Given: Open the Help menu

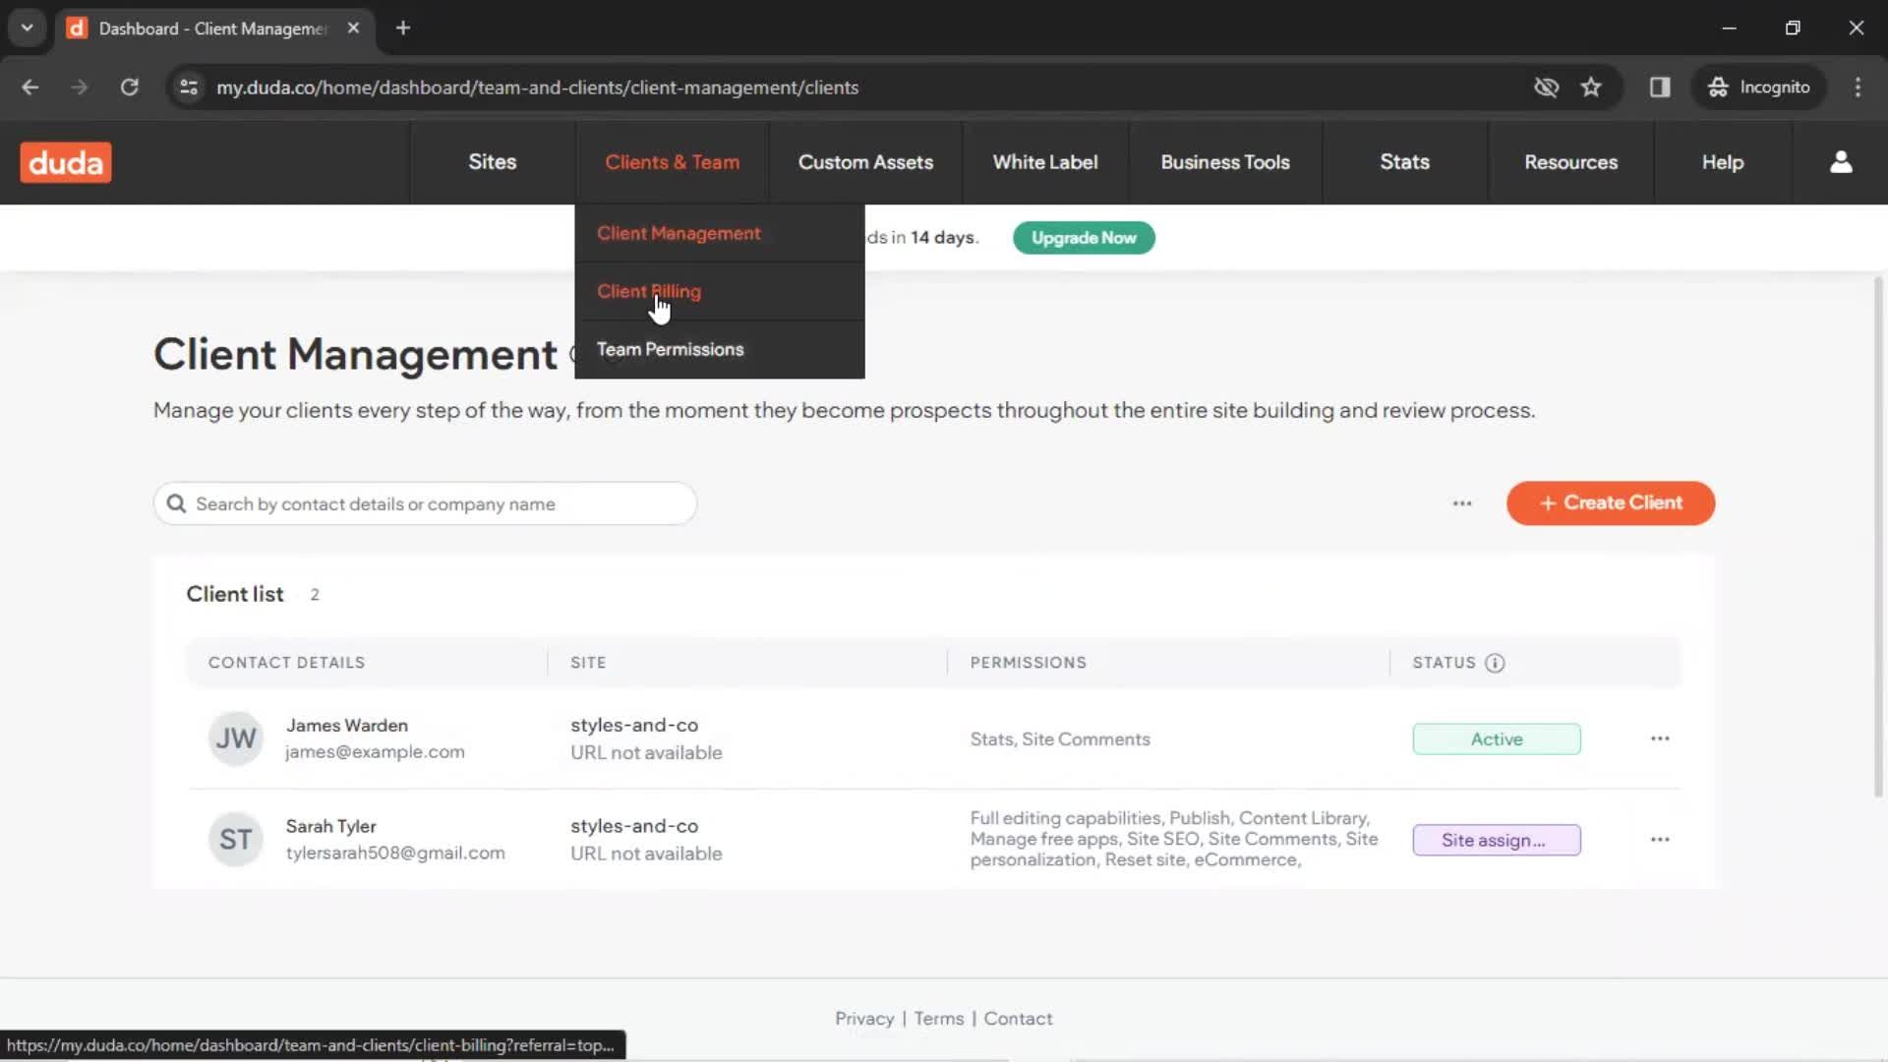Looking at the screenshot, I should tap(1723, 162).
